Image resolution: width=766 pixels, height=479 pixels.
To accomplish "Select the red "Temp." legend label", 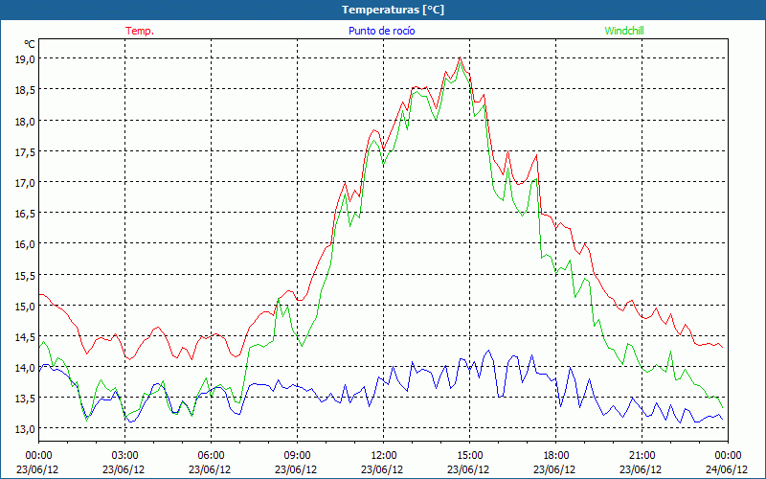I will [140, 31].
